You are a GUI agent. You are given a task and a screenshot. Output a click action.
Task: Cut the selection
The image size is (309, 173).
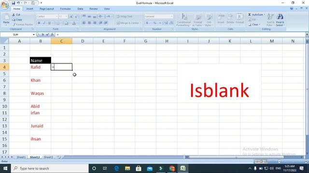(16, 15)
